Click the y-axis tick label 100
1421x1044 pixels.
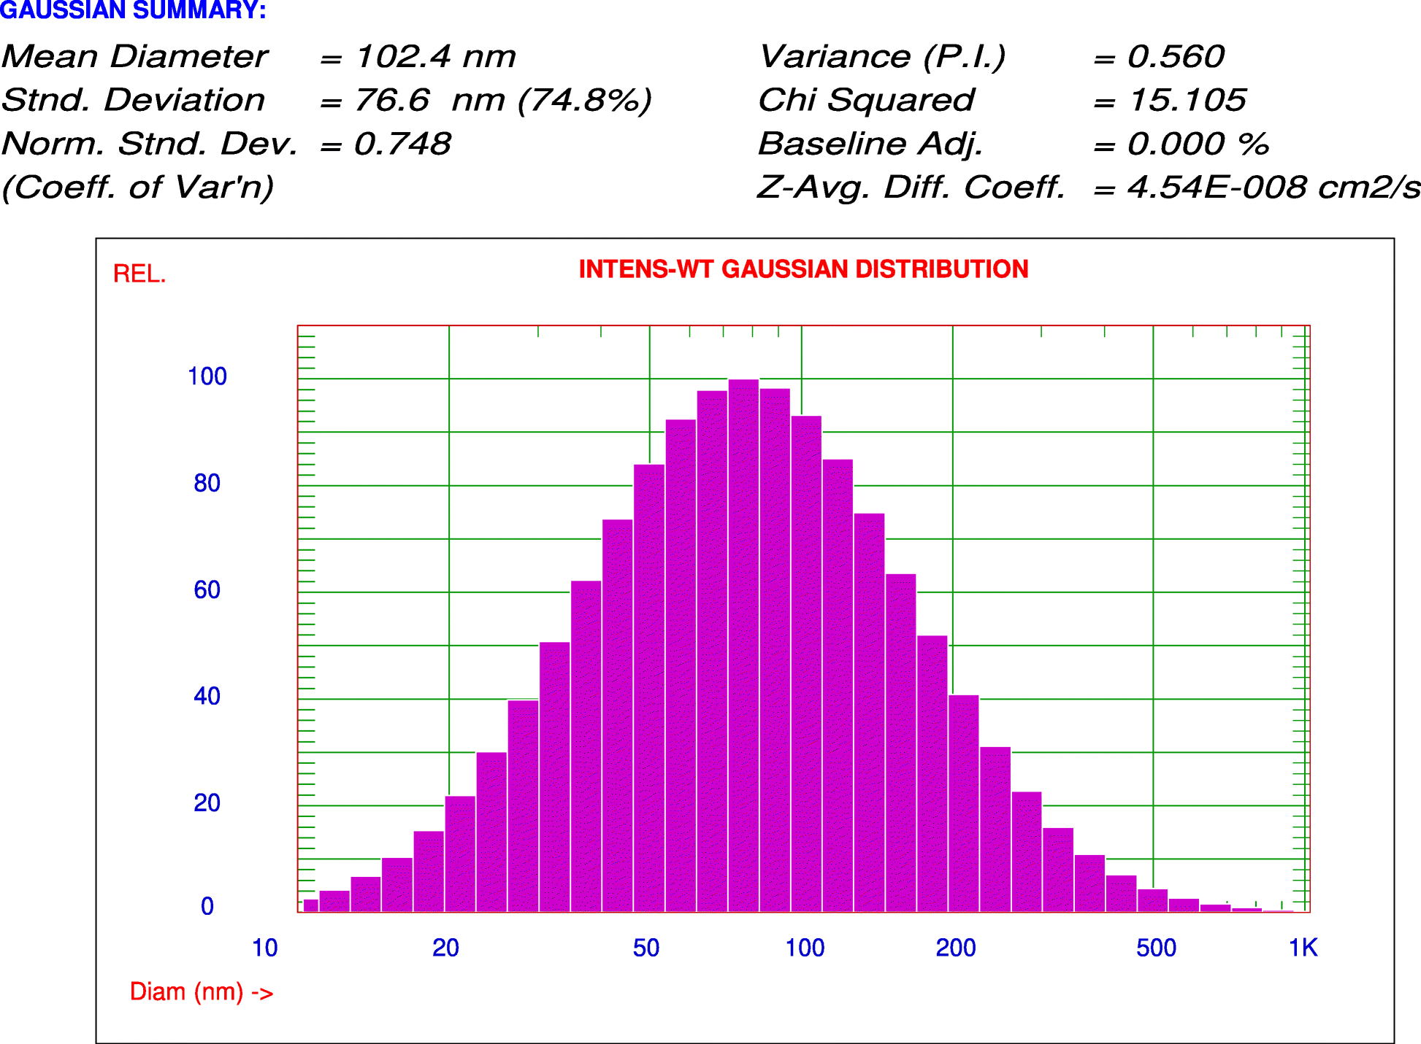point(207,376)
